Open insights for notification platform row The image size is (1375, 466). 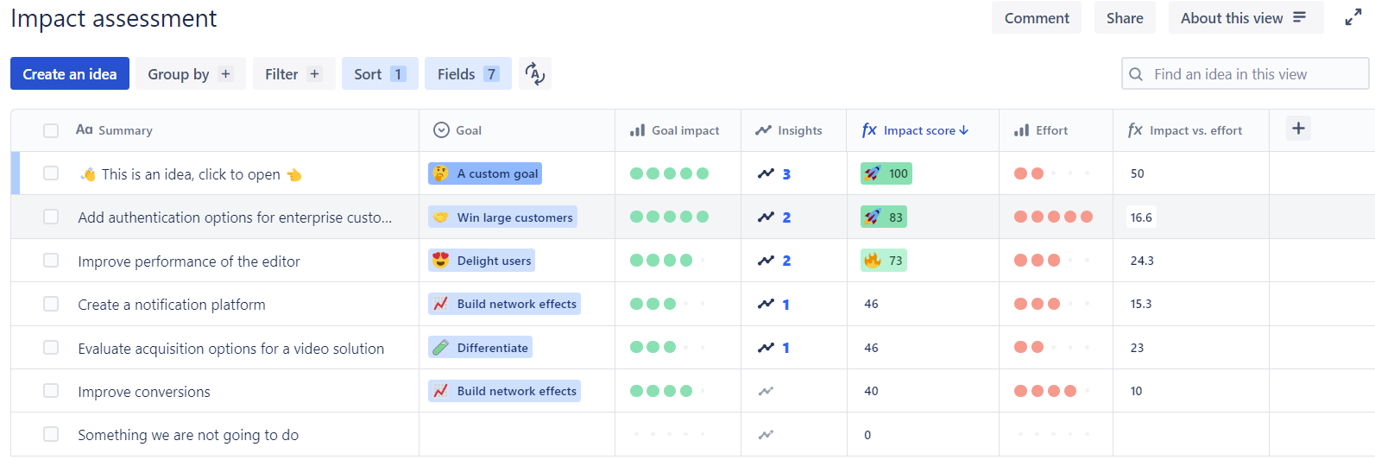773,304
